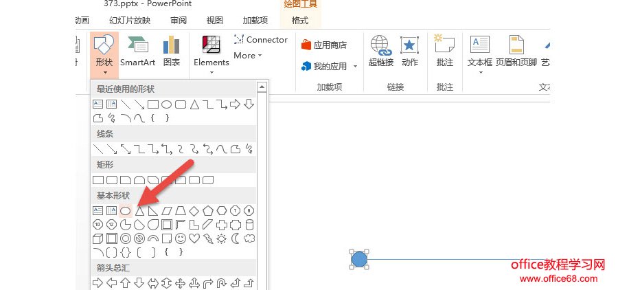Choose the double brace shape

pyautogui.click(x=126, y=252)
